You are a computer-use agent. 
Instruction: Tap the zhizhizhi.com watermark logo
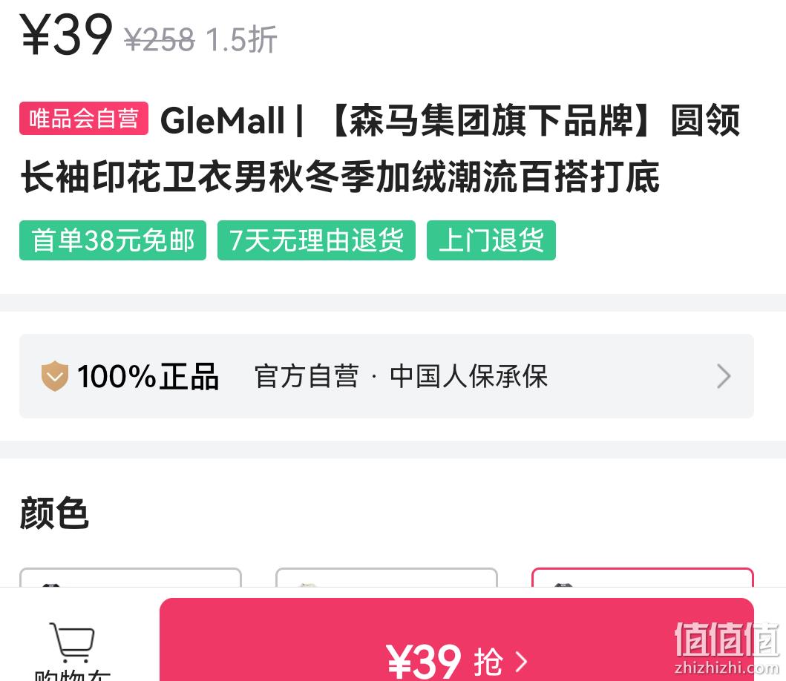point(727,648)
